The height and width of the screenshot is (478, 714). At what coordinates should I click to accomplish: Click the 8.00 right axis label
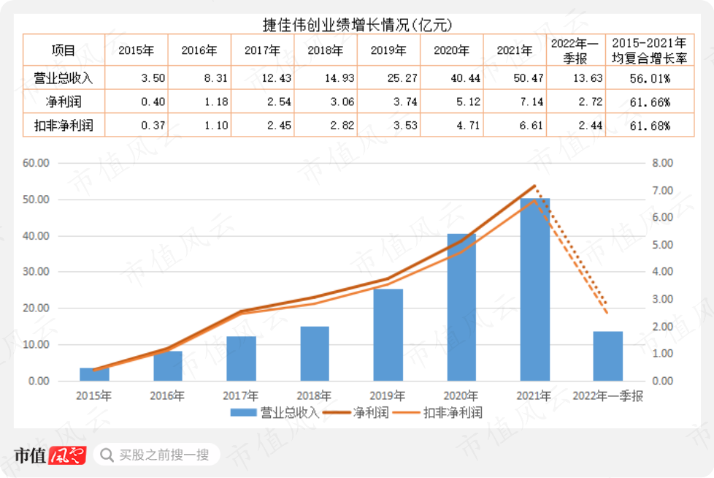click(x=663, y=163)
